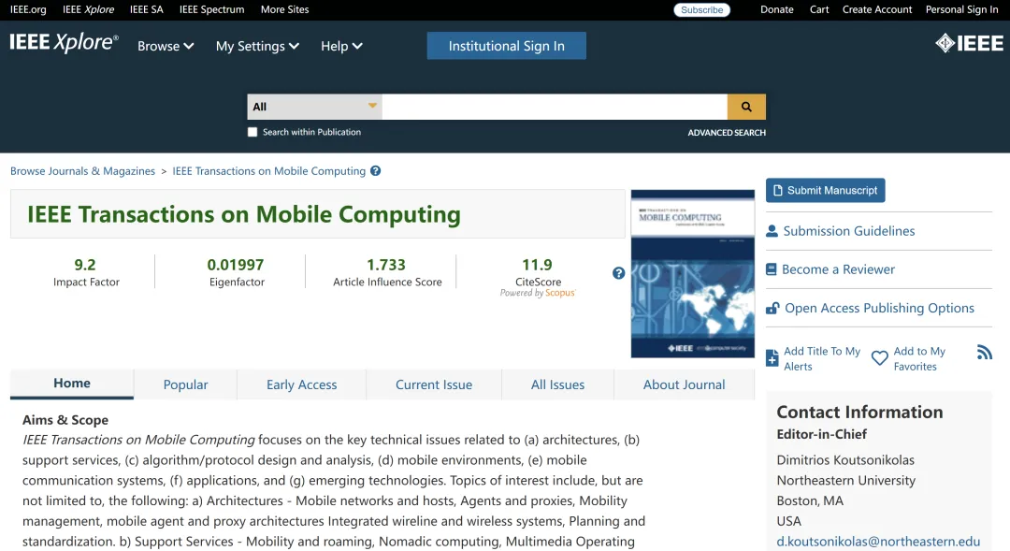Image resolution: width=1010 pixels, height=551 pixels.
Task: Click the editor's email address link
Action: (878, 542)
